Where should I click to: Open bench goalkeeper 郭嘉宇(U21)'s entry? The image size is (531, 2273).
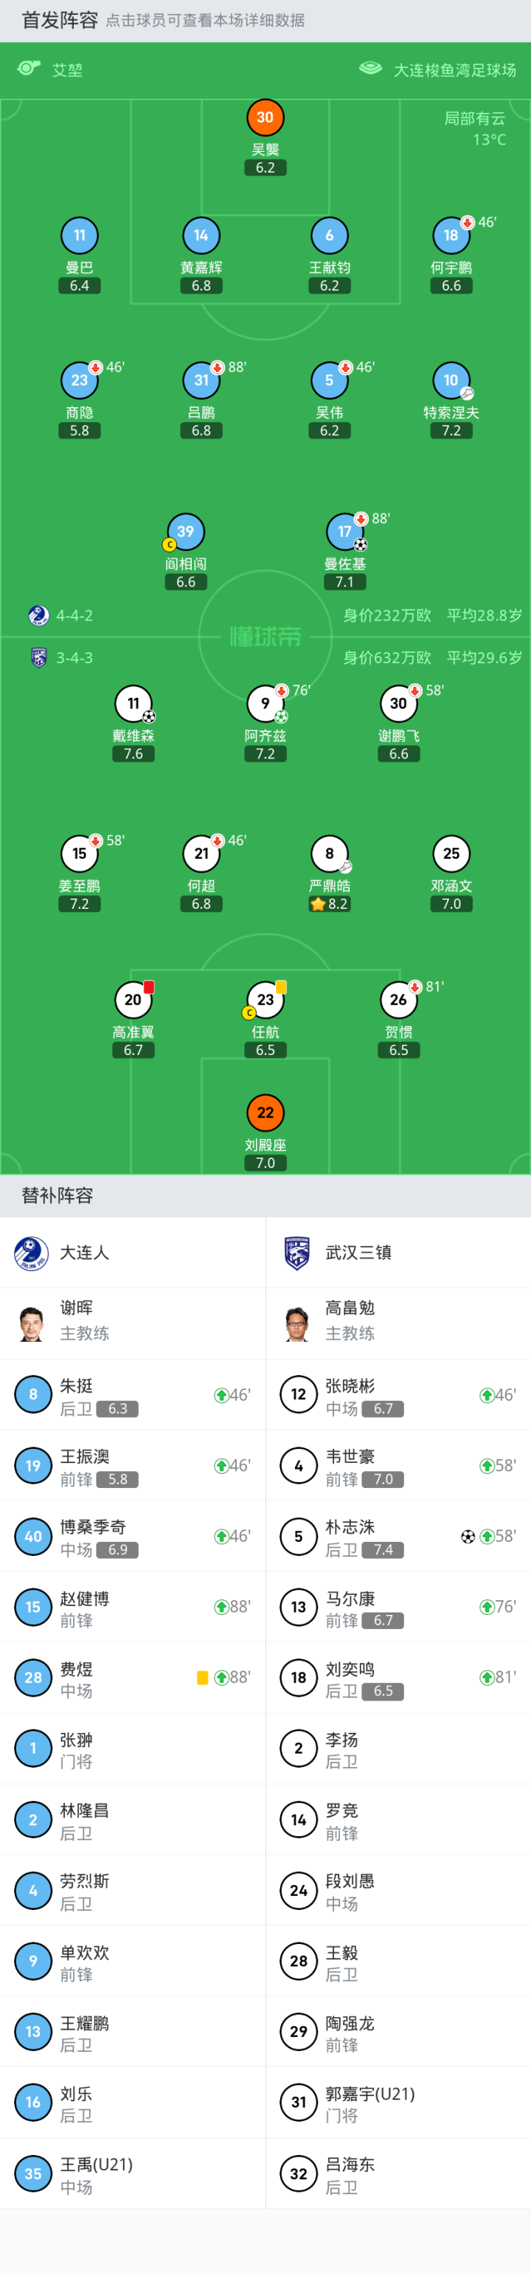coord(398,2102)
